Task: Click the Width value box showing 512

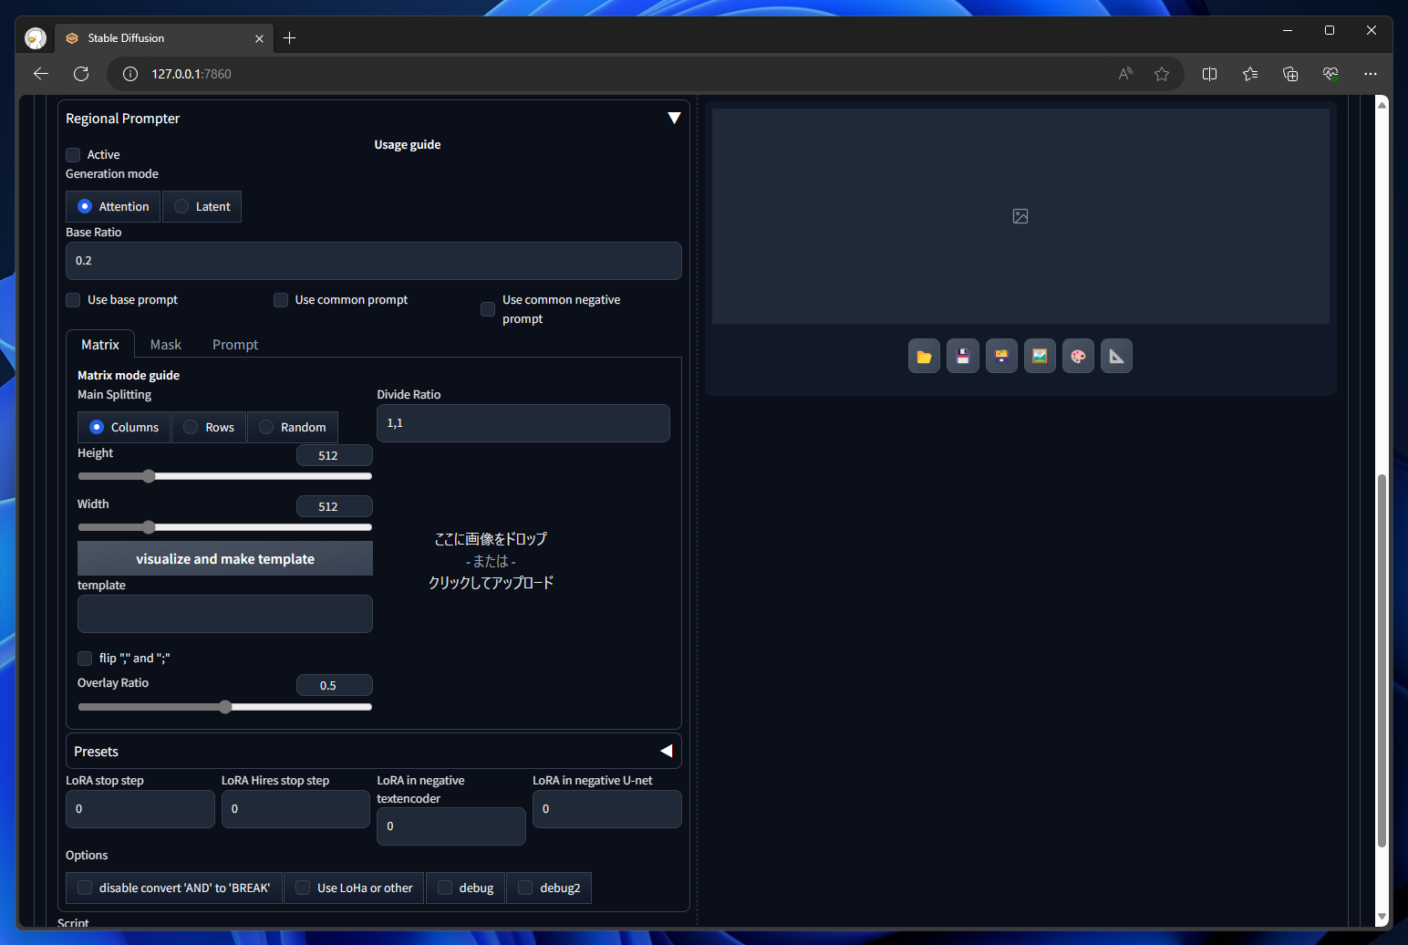Action: click(335, 506)
